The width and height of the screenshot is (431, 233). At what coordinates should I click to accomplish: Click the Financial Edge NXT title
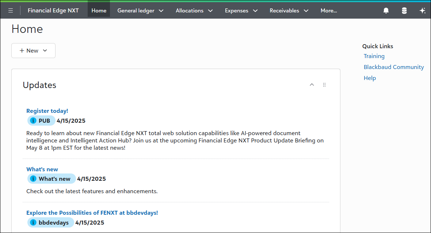[x=53, y=11]
